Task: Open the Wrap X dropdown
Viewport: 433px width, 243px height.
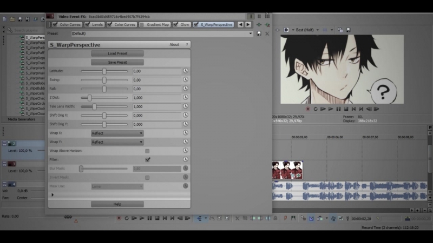Action: point(117,133)
